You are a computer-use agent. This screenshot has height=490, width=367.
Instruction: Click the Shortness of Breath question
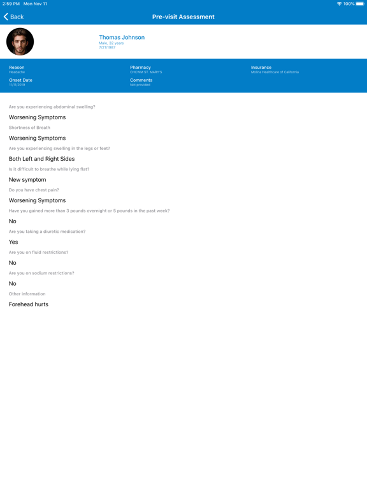(x=29, y=128)
